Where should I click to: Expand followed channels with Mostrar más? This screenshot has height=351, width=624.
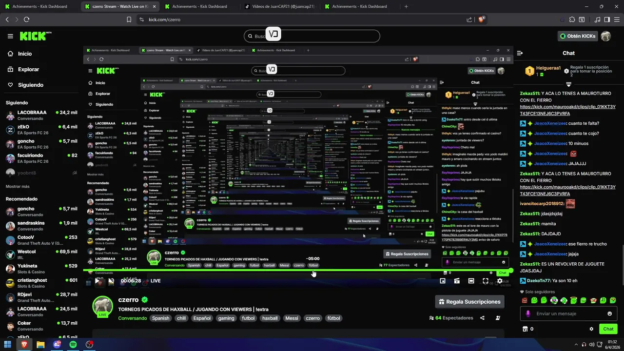click(x=18, y=186)
